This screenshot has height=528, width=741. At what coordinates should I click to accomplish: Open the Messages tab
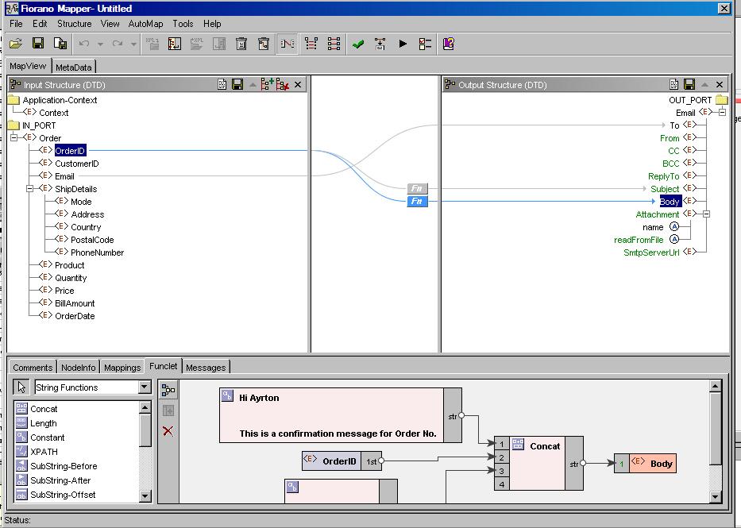coord(206,367)
